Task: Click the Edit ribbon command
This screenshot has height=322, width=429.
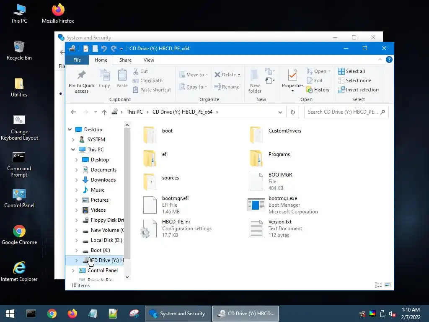Action: tap(315, 80)
